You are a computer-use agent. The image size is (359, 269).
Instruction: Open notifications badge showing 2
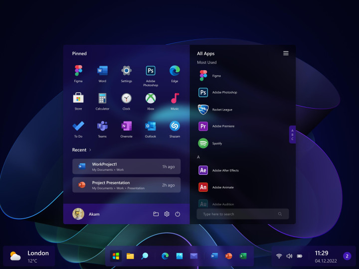[347, 256]
